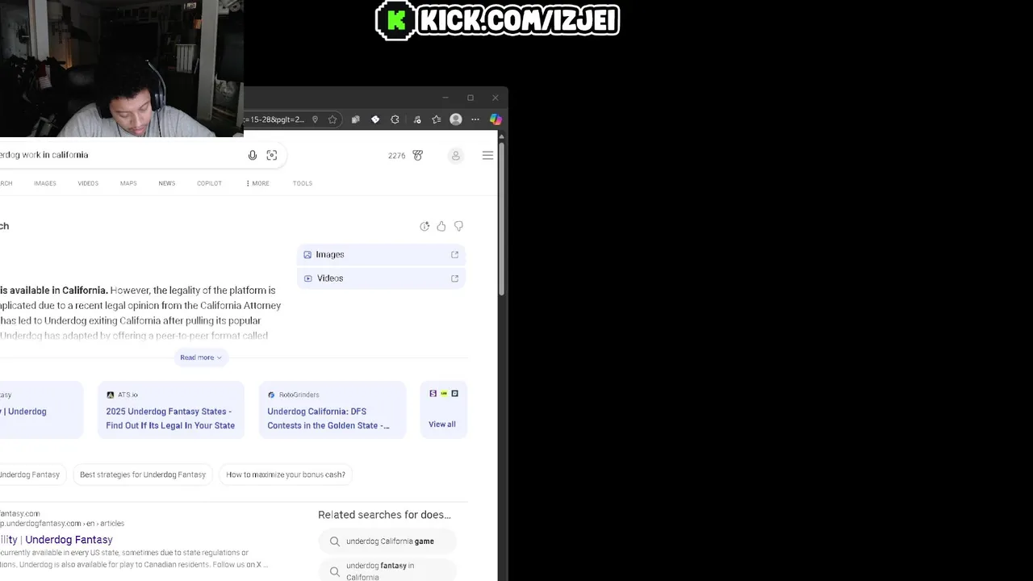Open the Videos card external link icon
This screenshot has width=1033, height=581.
point(454,278)
